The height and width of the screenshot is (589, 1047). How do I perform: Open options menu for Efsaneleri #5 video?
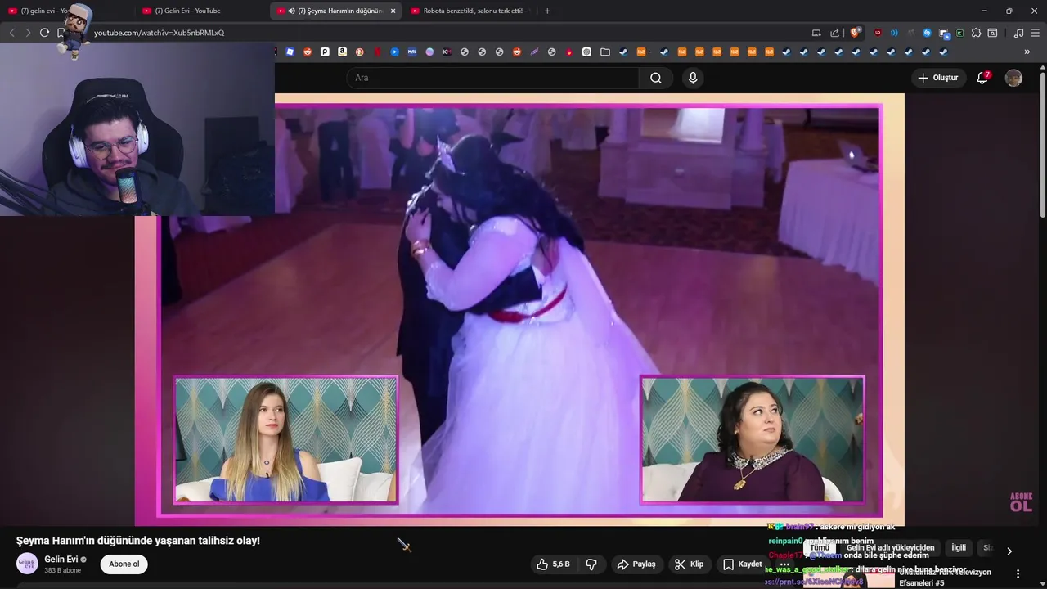[x=1018, y=573]
